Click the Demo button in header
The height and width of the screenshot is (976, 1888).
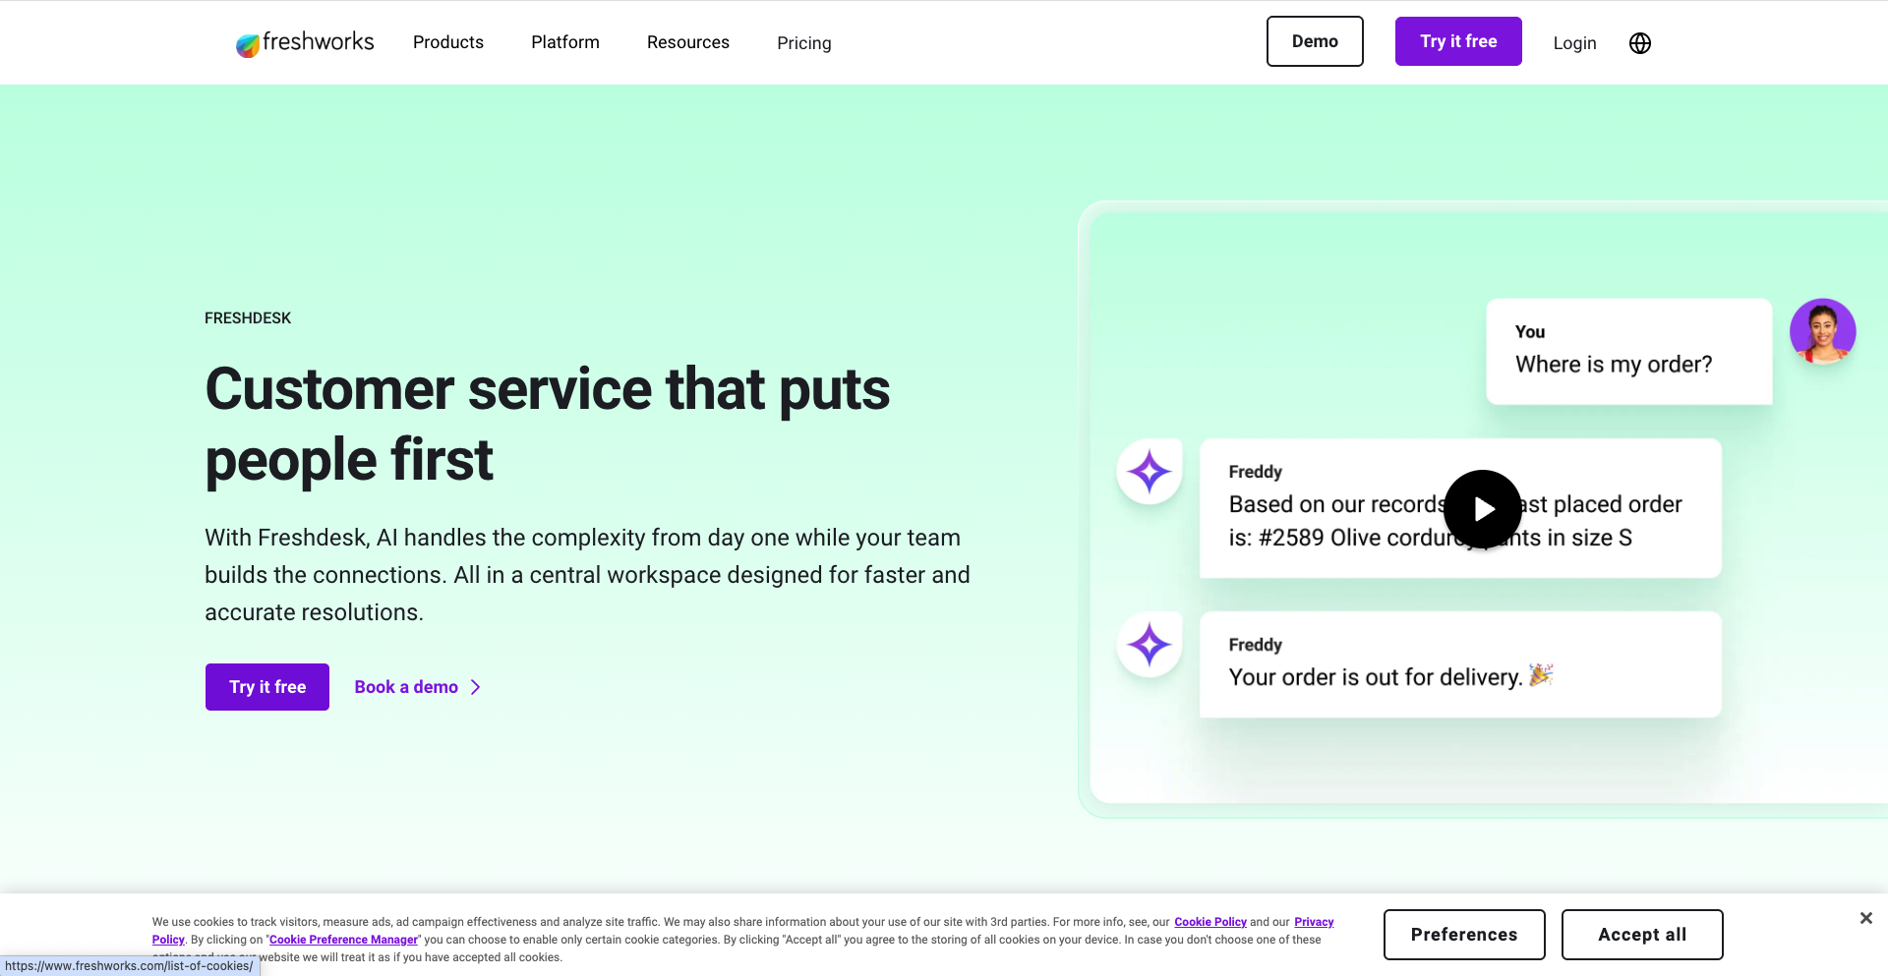tap(1314, 41)
